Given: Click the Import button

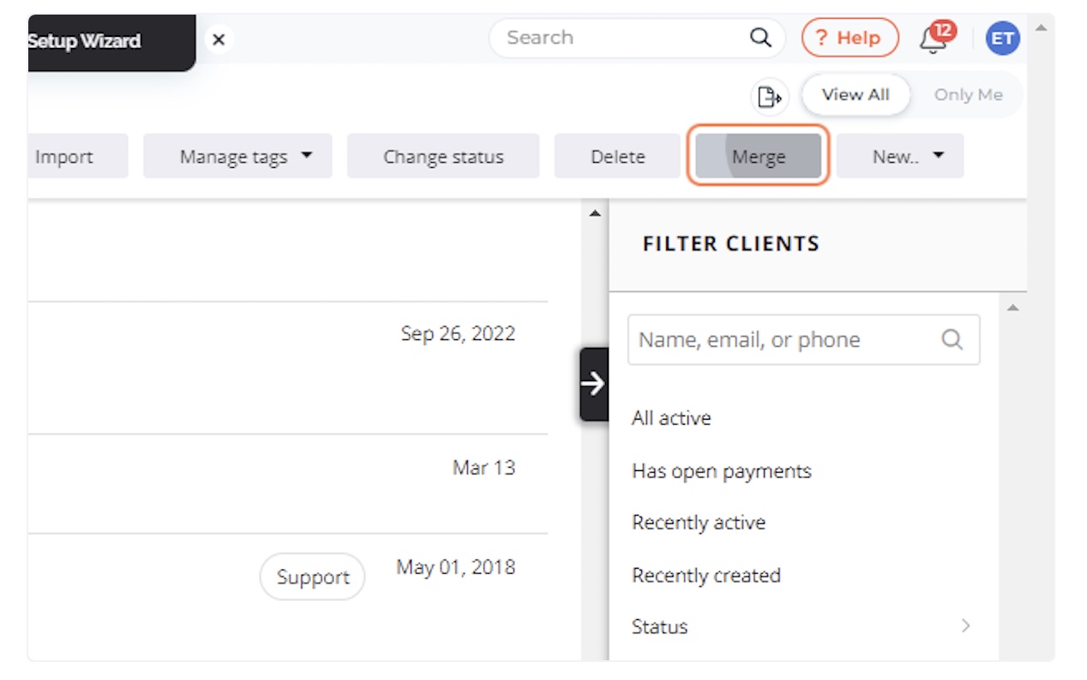Looking at the screenshot, I should pyautogui.click(x=64, y=156).
